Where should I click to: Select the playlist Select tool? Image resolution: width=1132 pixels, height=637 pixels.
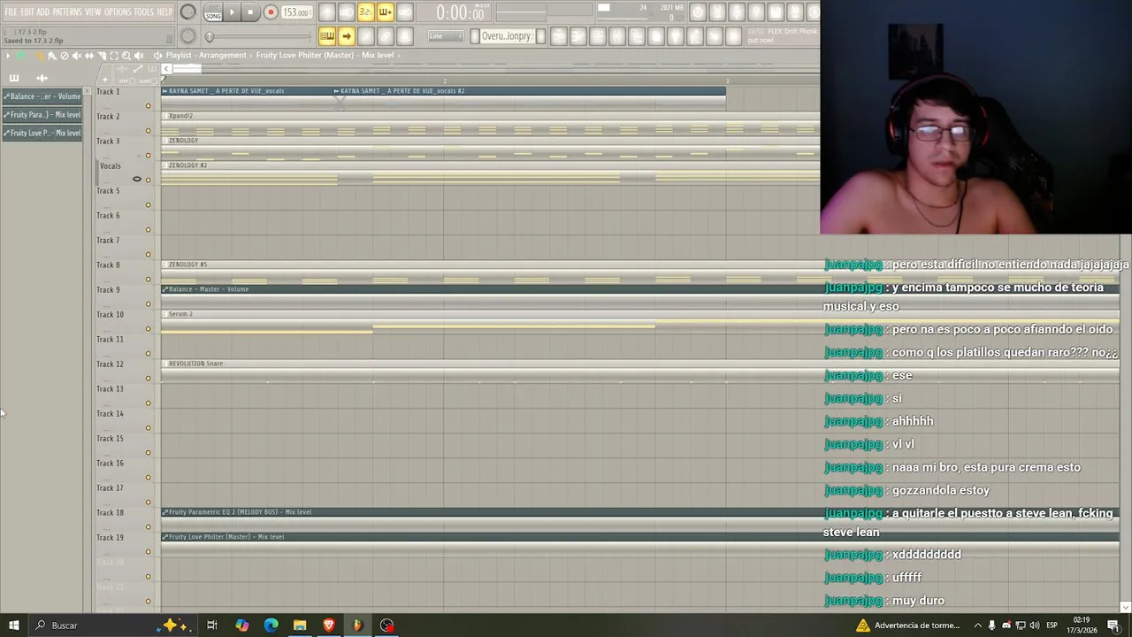[x=114, y=56]
